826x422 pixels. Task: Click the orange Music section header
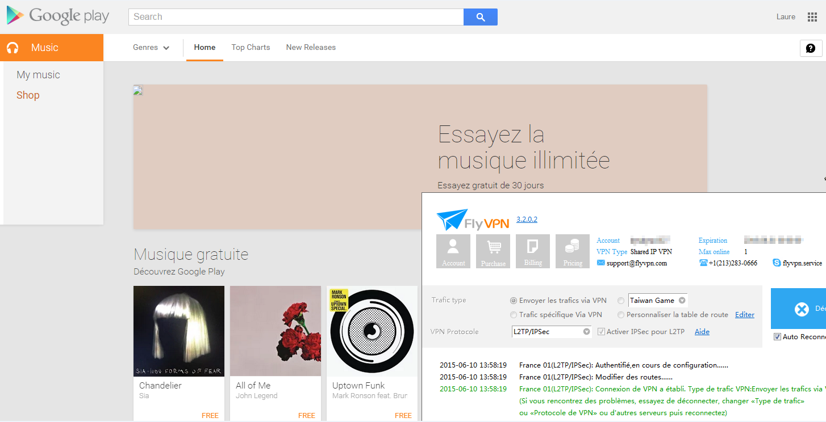(x=52, y=48)
